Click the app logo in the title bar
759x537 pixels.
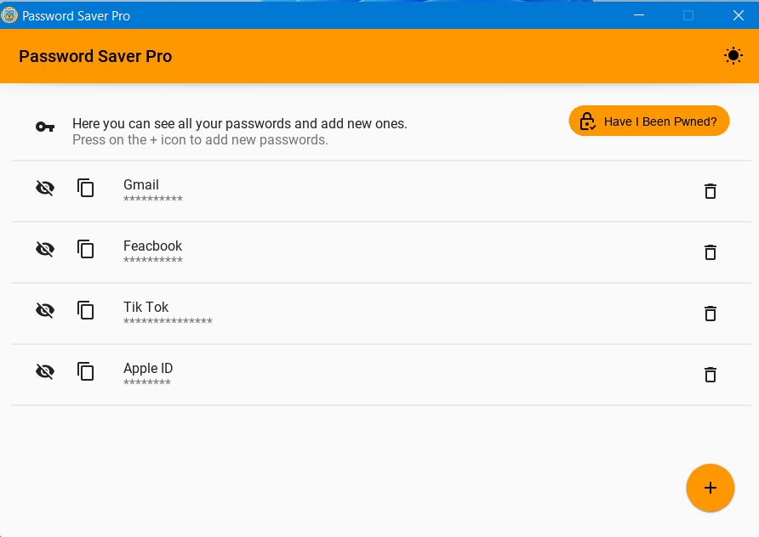coord(9,15)
